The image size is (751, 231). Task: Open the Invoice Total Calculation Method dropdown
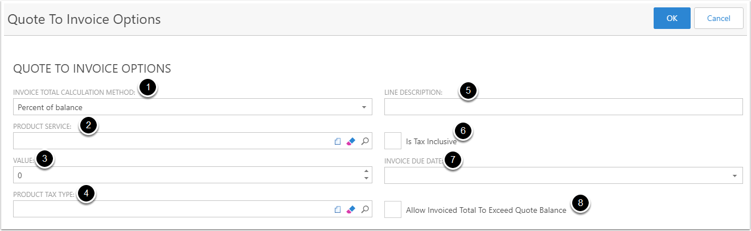pyautogui.click(x=192, y=107)
